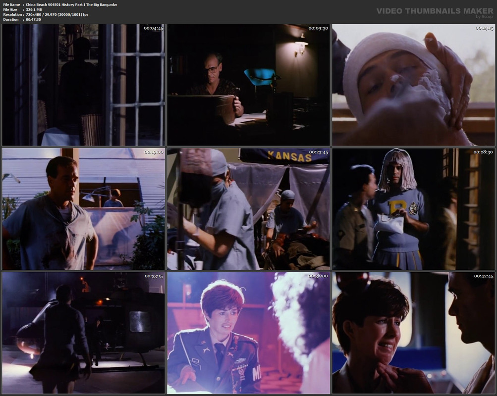Select the thumbnail stamped 00:14:15

coord(413,85)
